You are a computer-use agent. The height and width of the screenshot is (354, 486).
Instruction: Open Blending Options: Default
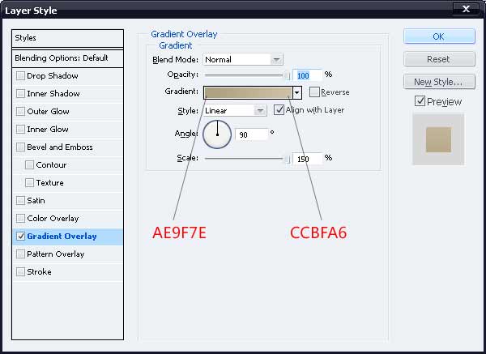pyautogui.click(x=67, y=58)
